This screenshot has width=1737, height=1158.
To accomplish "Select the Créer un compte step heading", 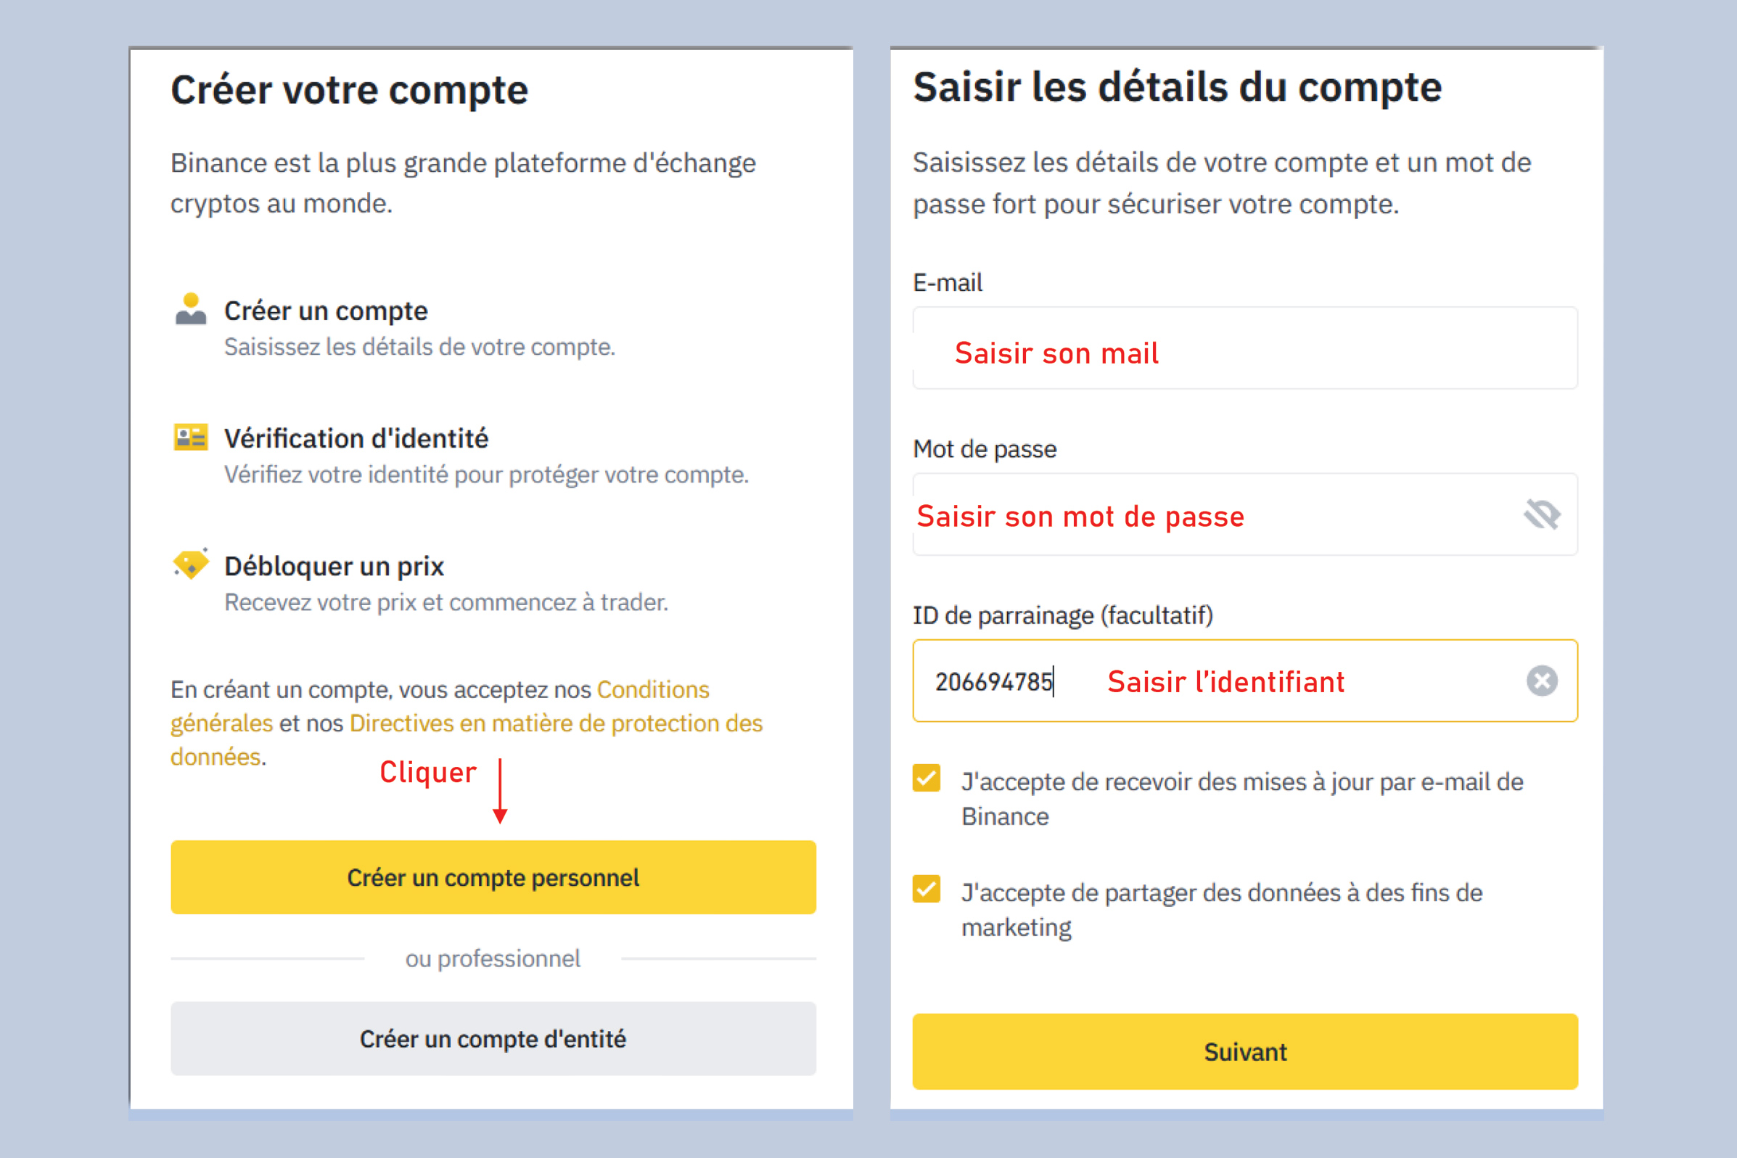I will point(326,311).
